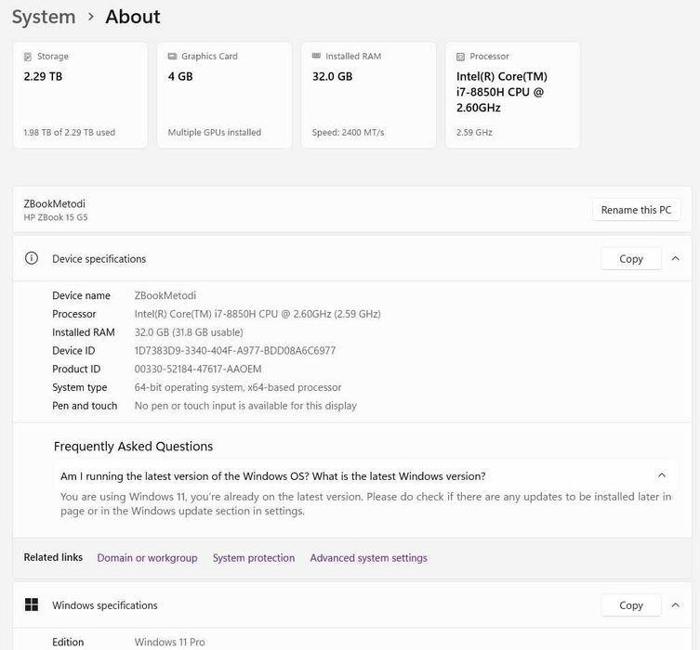Screen dimensions: 700x650
Task: Click the Windows logo icon
Action: click(x=32, y=605)
